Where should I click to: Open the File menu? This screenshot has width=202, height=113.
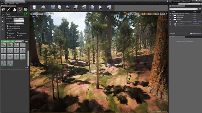click(2, 3)
